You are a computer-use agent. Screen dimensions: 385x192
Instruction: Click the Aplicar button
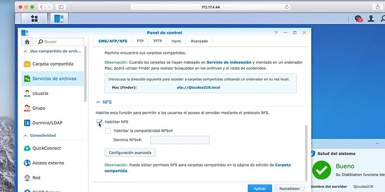[x=260, y=189]
